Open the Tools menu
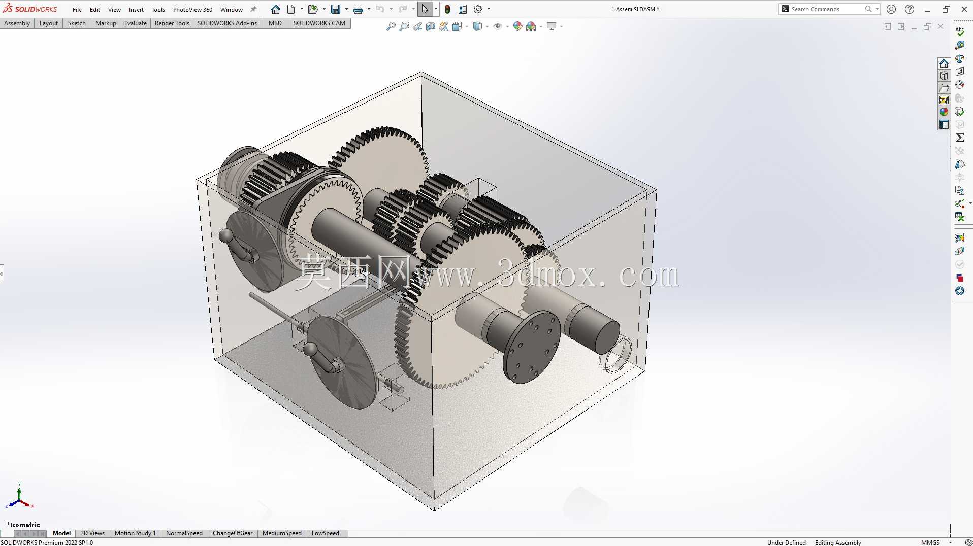 pos(158,10)
